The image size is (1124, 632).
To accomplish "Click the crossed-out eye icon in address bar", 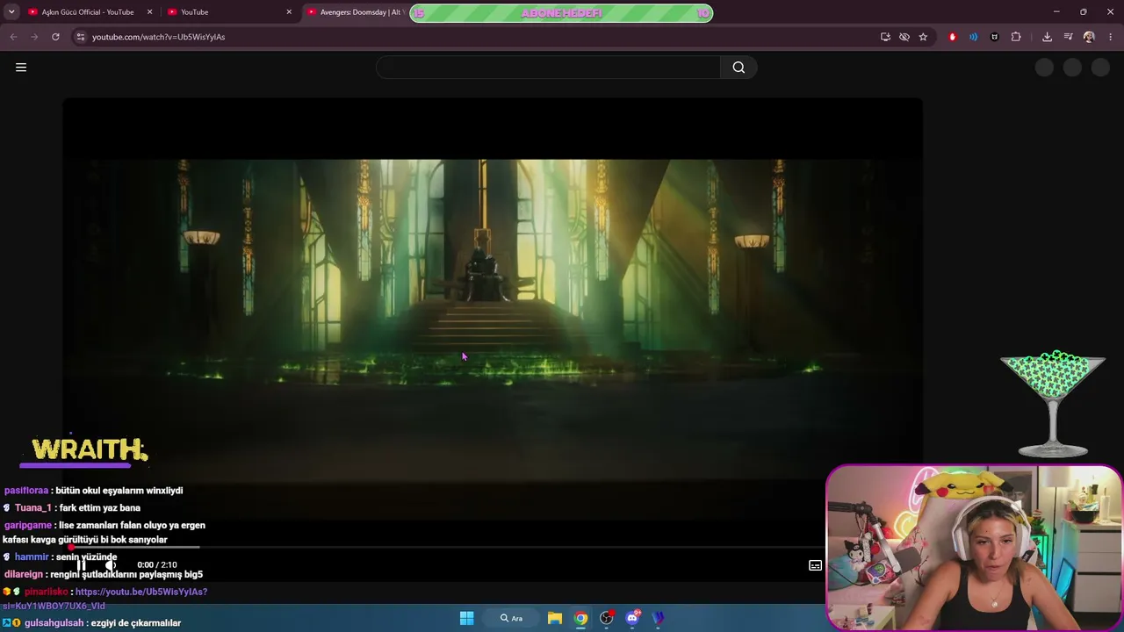I will 904,37.
